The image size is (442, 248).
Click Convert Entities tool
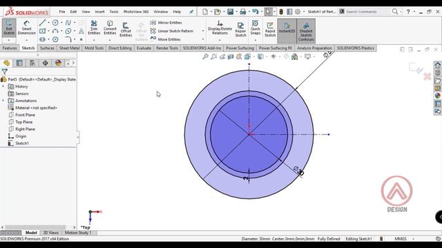click(110, 28)
